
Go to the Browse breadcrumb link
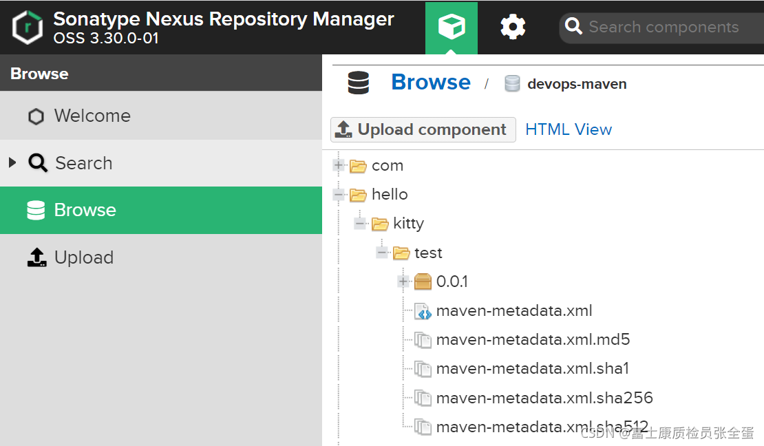[431, 82]
